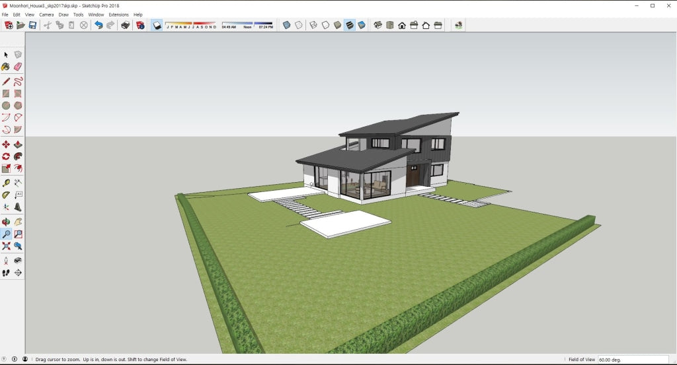Switch to Monochrome face style

click(x=362, y=26)
